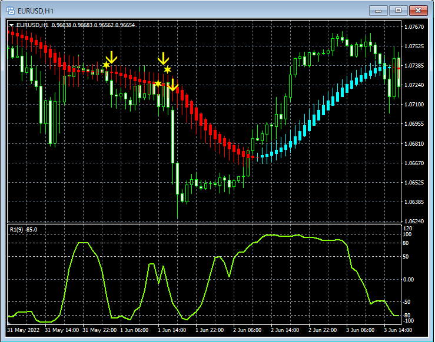
Task: Click the -50 indicator scale label
Action: coord(407,302)
